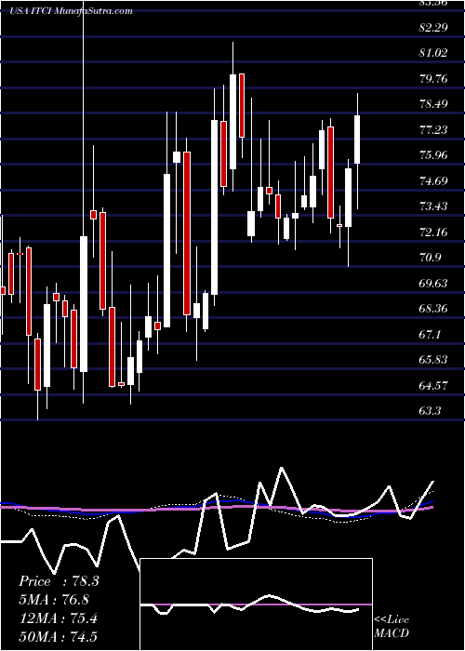Select the 68.36 price axis label
Screen dimensions: 465x651
(434, 309)
